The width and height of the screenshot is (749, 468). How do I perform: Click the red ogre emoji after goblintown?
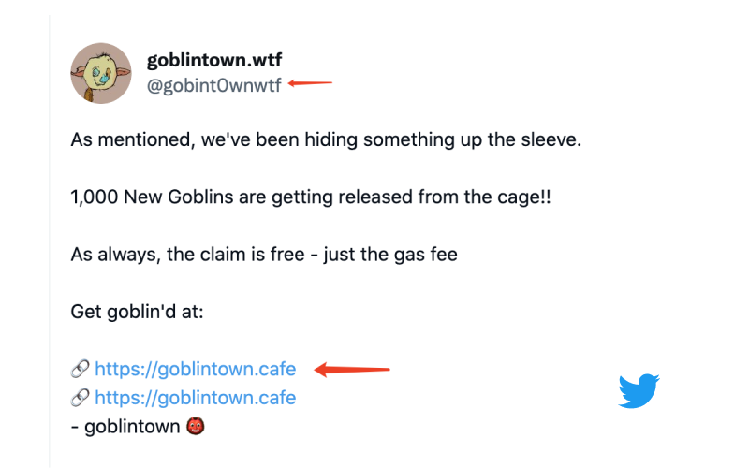click(x=196, y=426)
